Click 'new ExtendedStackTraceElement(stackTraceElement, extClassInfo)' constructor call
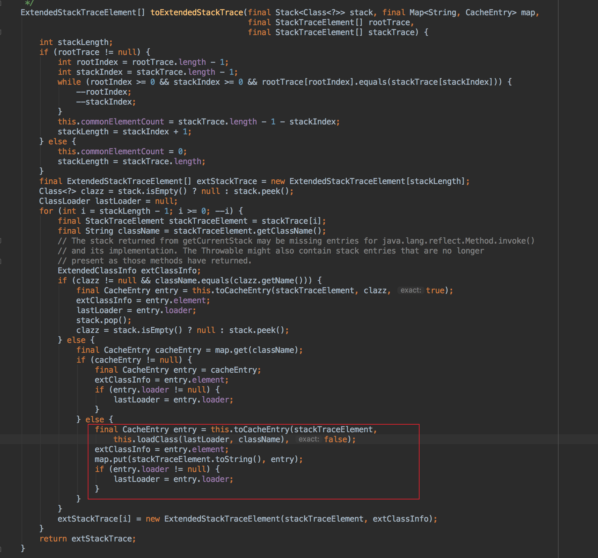This screenshot has width=598, height=558. [x=289, y=519]
